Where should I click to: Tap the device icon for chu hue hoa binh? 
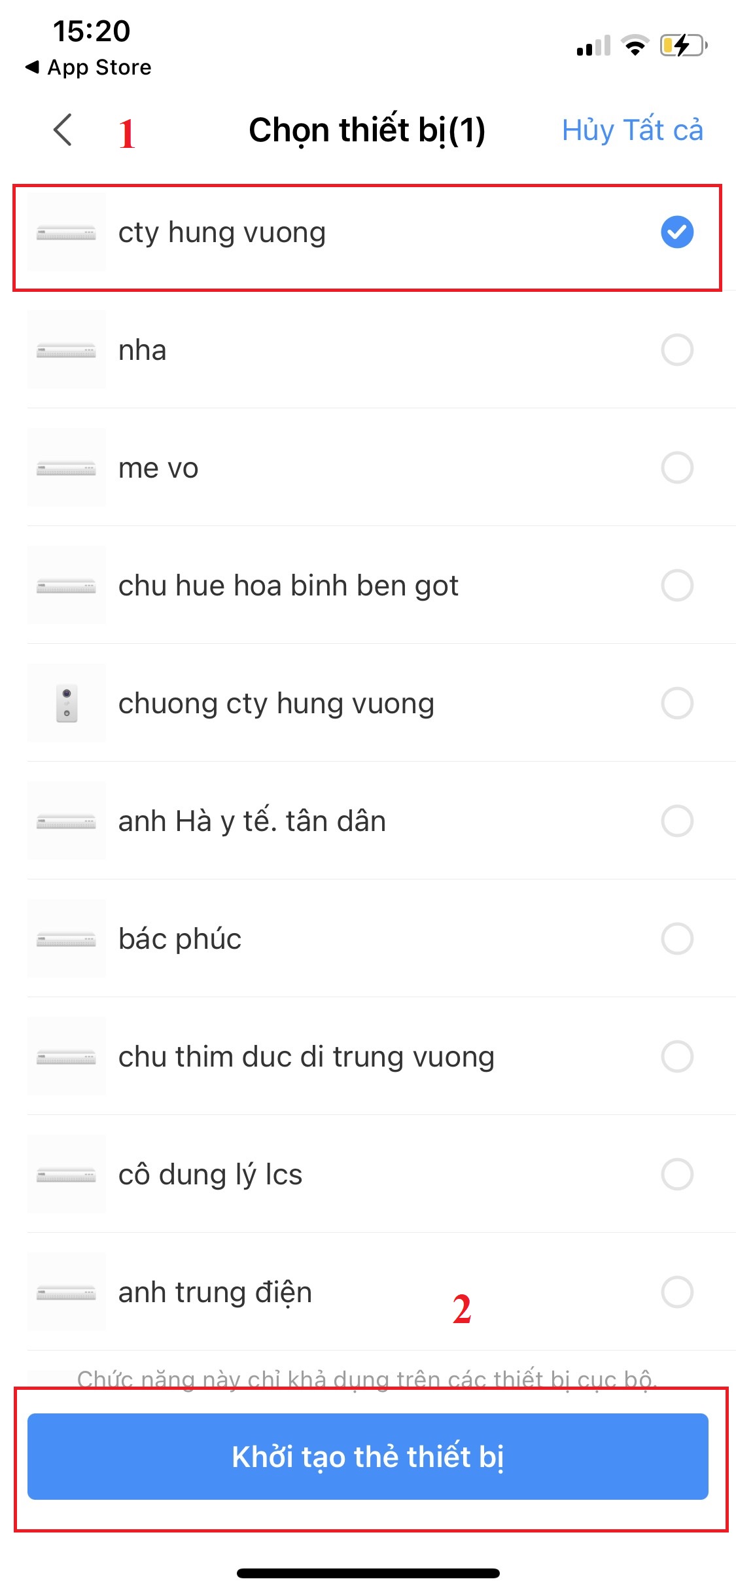coord(66,586)
